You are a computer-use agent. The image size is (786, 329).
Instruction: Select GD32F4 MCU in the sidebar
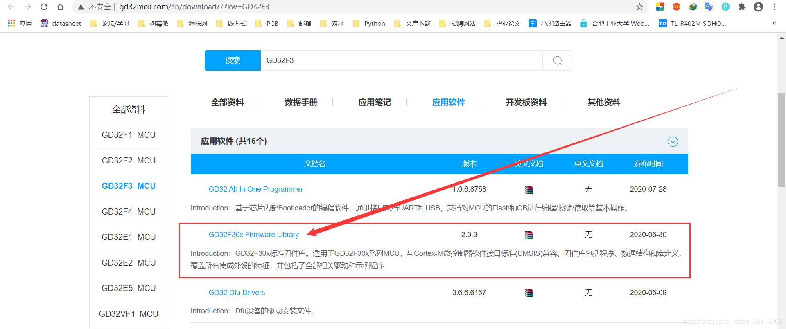coord(129,212)
